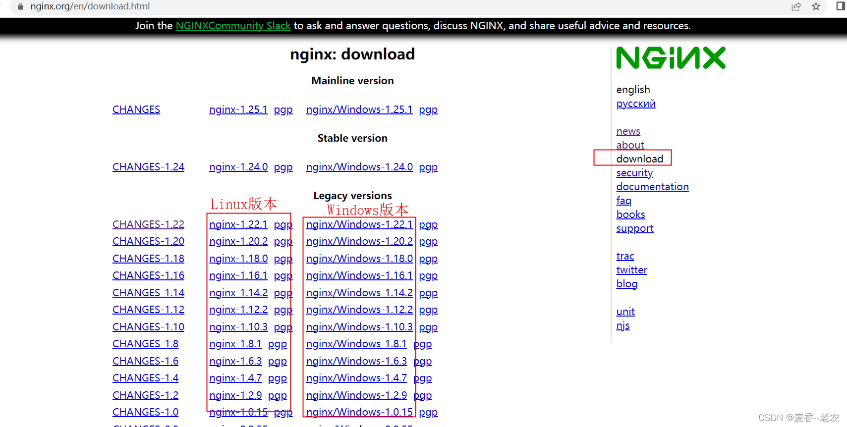Open CHANGES-1.24 link

148,167
